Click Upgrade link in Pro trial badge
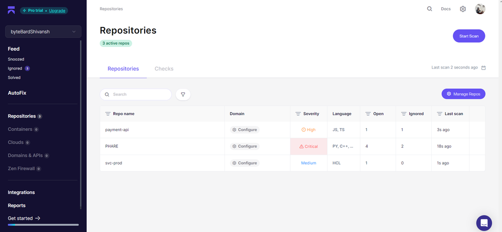This screenshot has width=502, height=232. coord(57,11)
